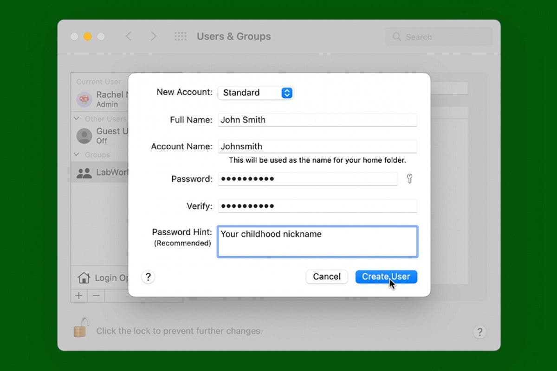The width and height of the screenshot is (557, 371).
Task: Click Rachel's admin avatar icon
Action: (84, 99)
